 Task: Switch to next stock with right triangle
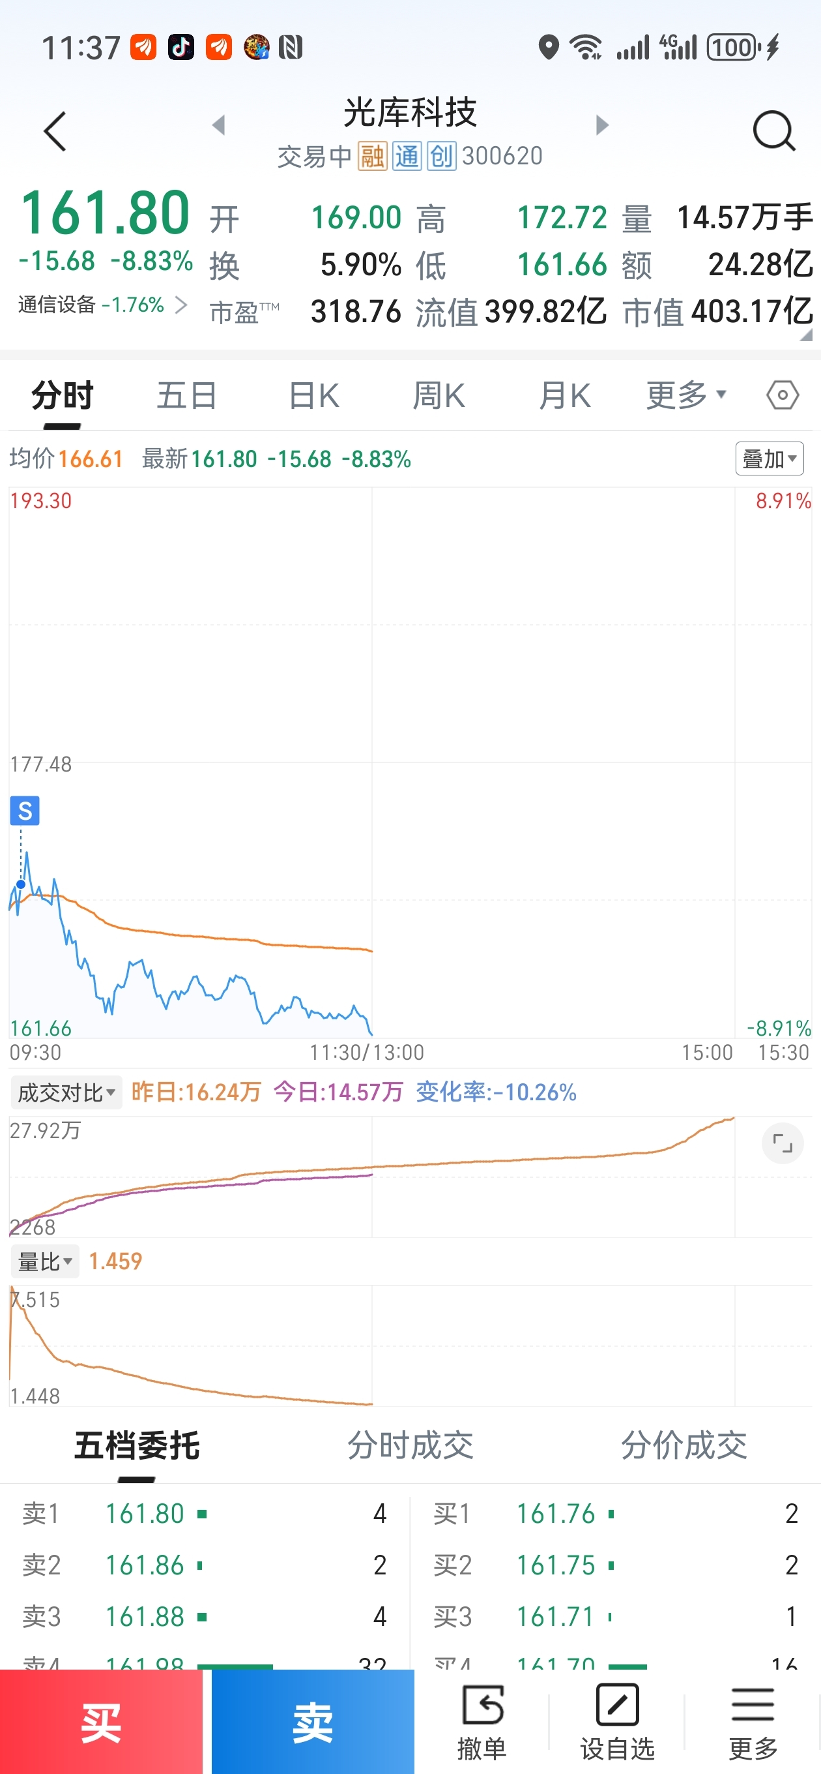pyautogui.click(x=602, y=125)
